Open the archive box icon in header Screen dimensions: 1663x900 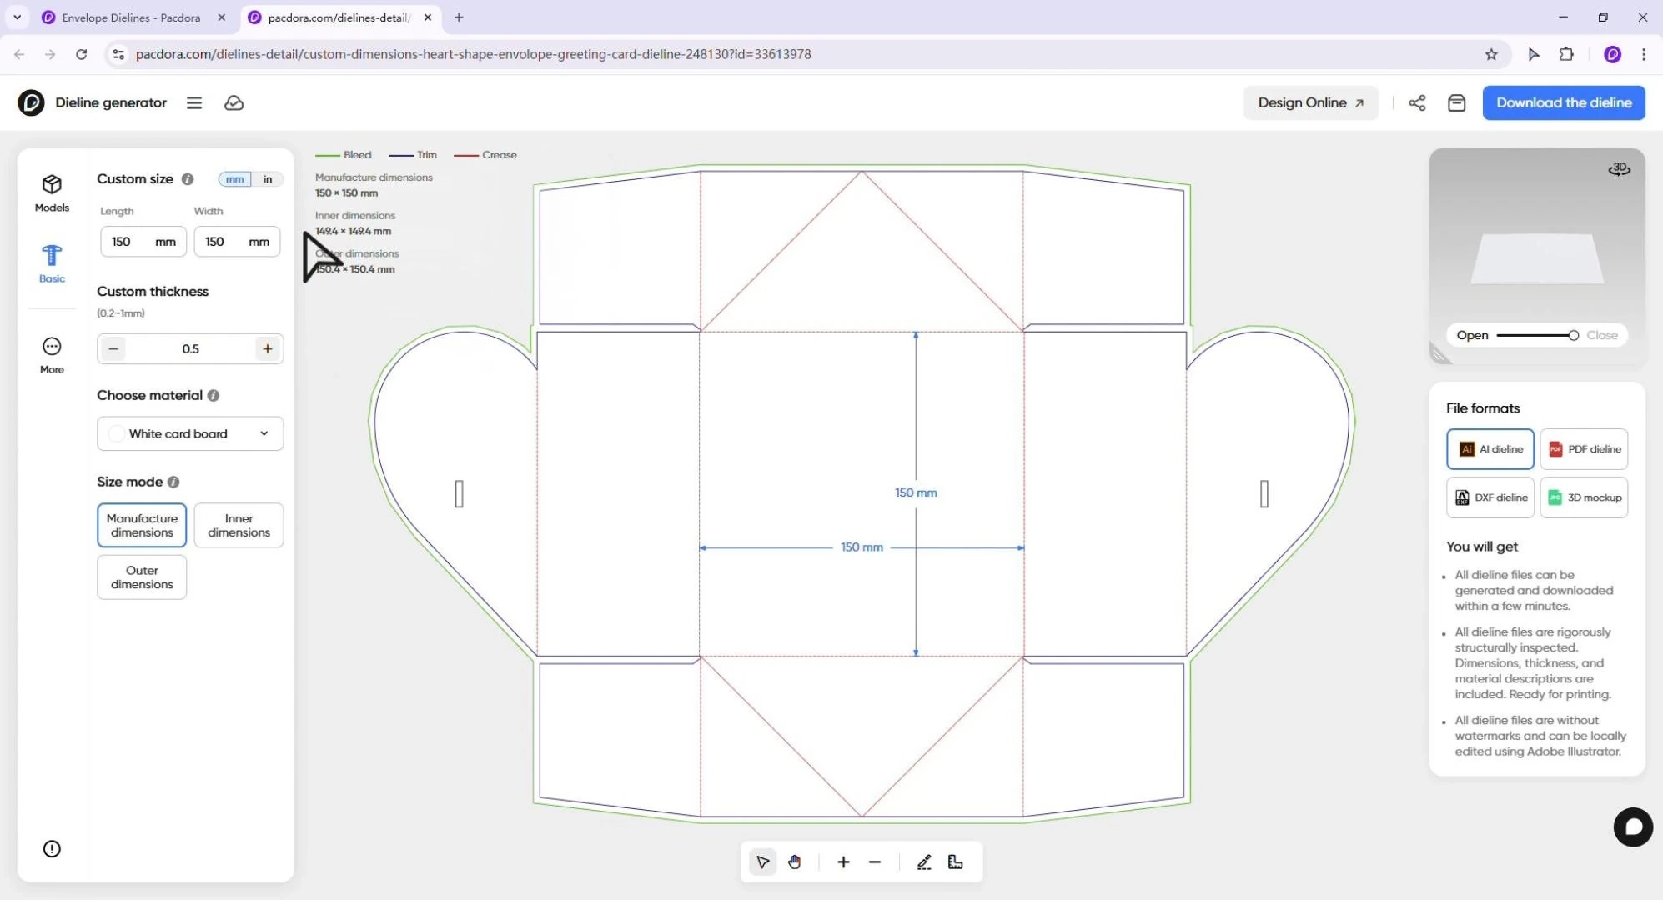[1457, 102]
